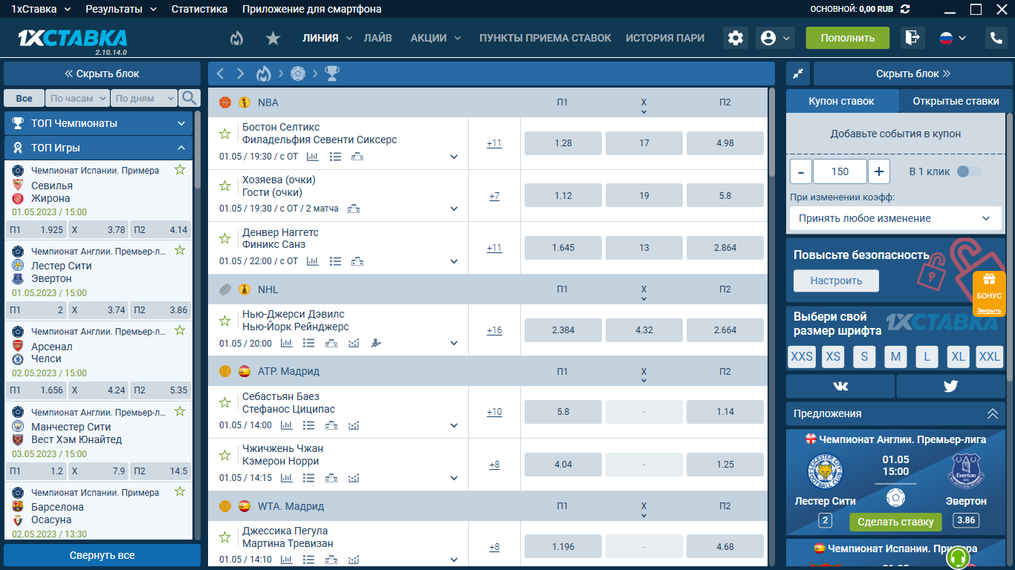Viewport: 1015px width, 570px height.
Task: Open the 'По часам' filter dropdown
Action: (77, 98)
